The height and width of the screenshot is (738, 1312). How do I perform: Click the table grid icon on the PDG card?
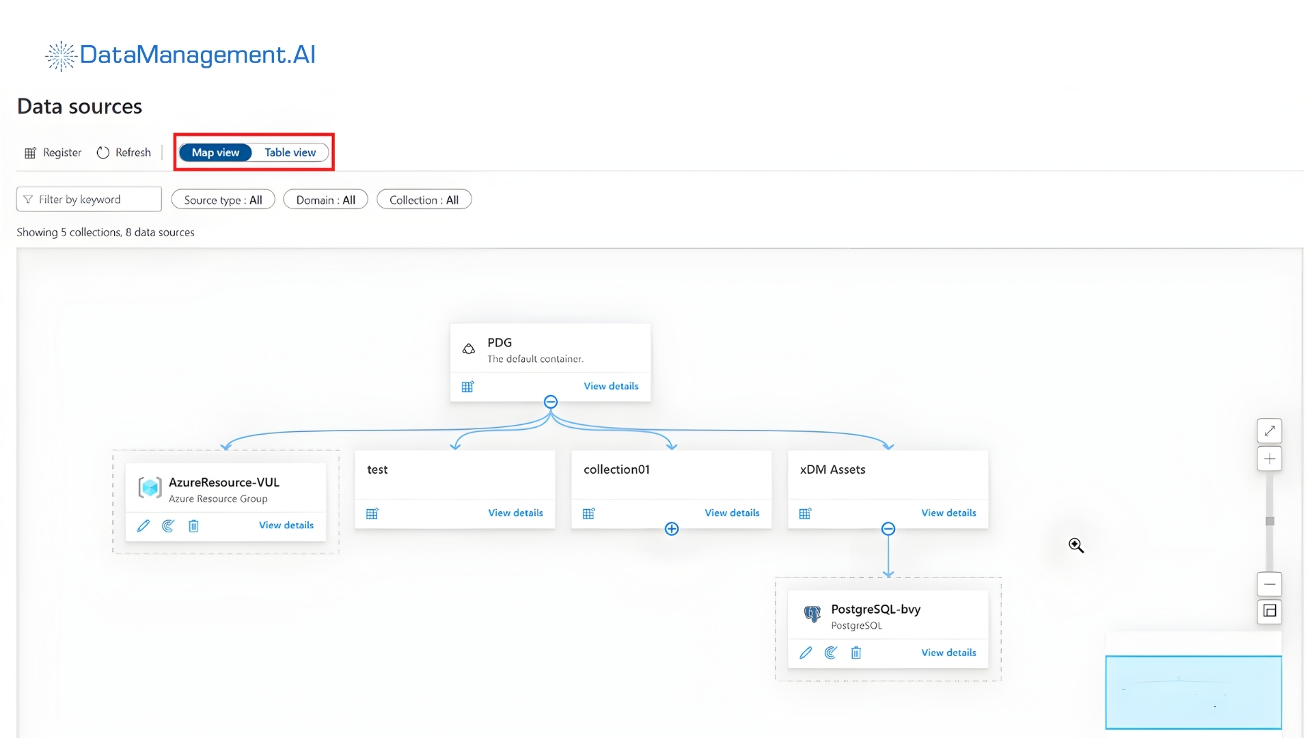pyautogui.click(x=468, y=386)
